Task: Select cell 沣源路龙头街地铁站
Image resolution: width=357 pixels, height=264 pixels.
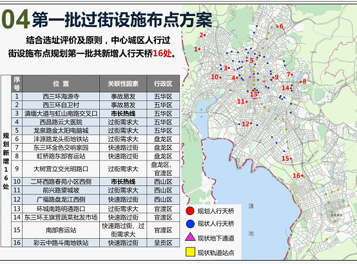Action: coord(61,139)
